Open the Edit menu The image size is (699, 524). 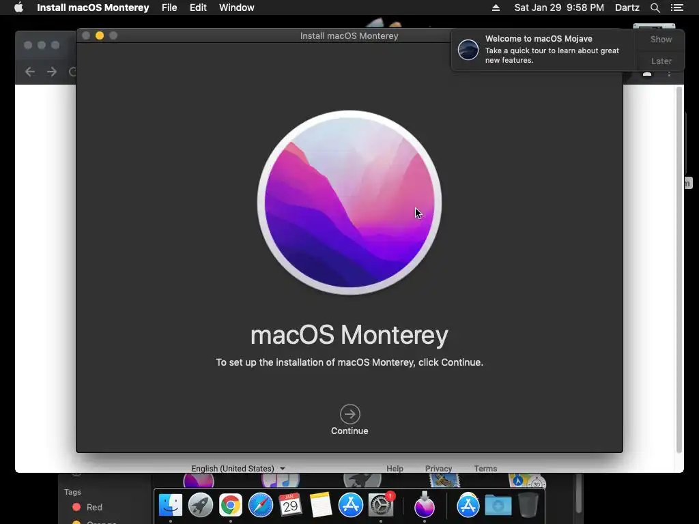point(198,8)
